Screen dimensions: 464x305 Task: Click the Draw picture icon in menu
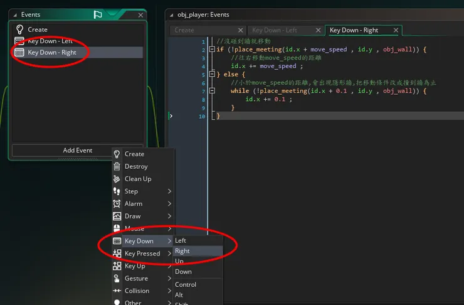[x=117, y=216]
